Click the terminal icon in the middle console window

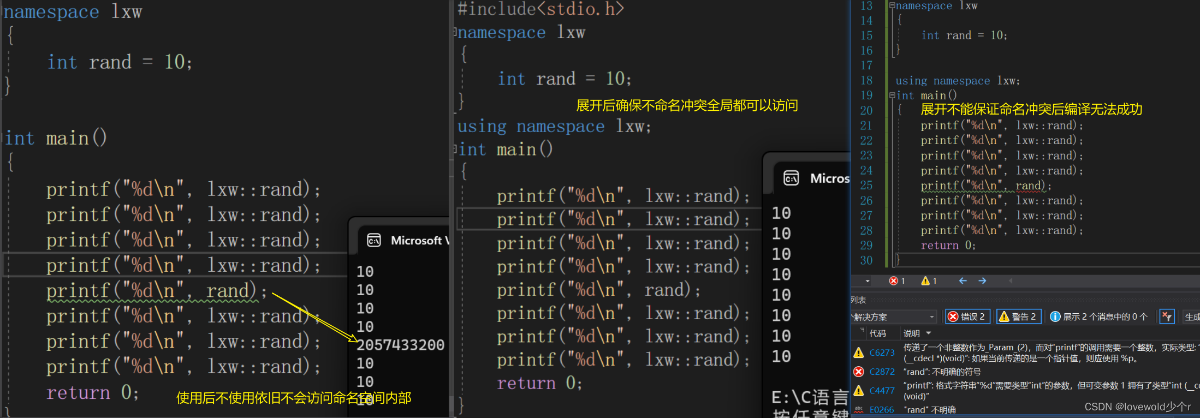click(791, 178)
